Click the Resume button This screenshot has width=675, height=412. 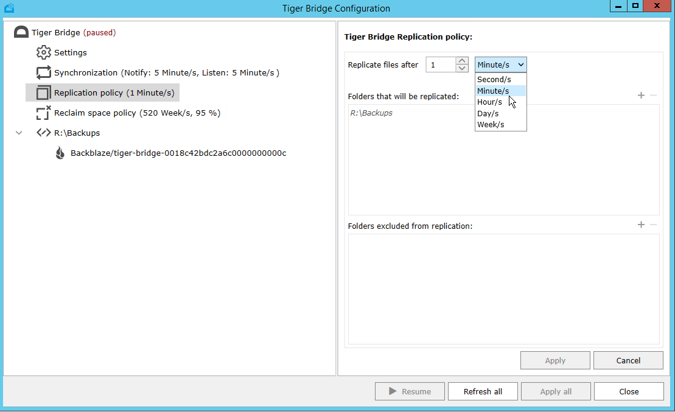(x=410, y=391)
